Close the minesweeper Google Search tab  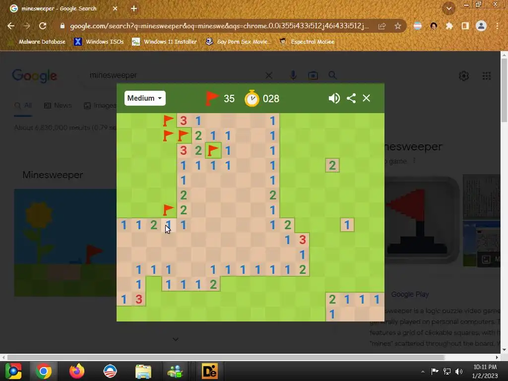115,9
